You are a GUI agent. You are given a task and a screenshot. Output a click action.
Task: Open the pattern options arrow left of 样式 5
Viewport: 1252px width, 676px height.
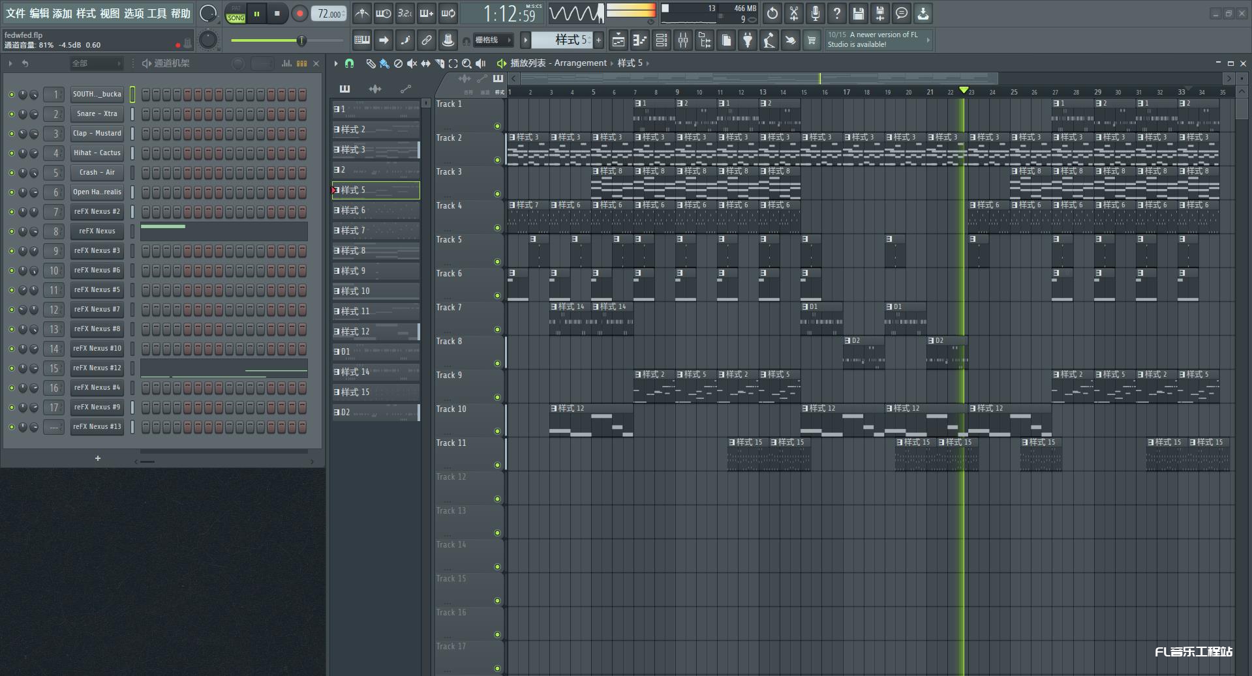pyautogui.click(x=525, y=40)
